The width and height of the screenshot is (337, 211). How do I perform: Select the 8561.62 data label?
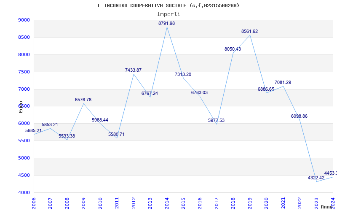249,31
